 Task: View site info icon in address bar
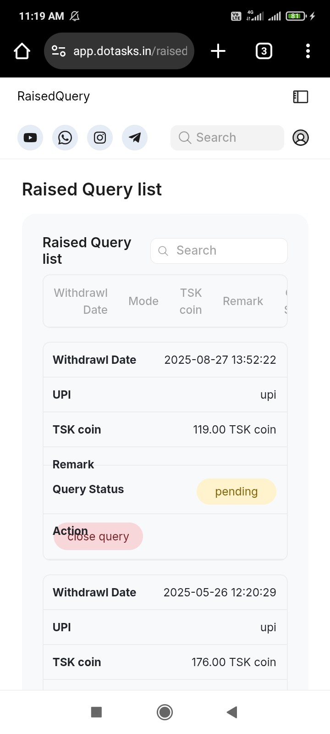59,51
